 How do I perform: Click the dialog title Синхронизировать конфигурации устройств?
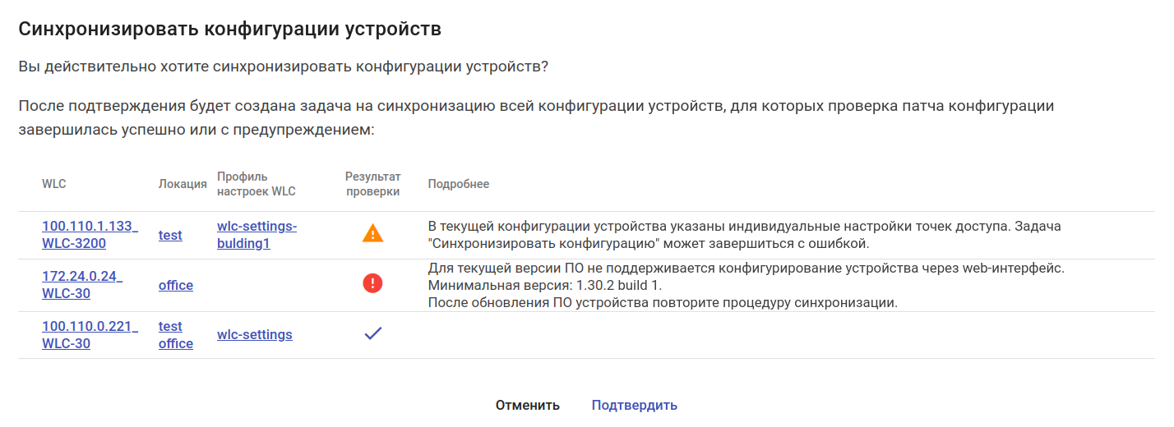pyautogui.click(x=229, y=30)
